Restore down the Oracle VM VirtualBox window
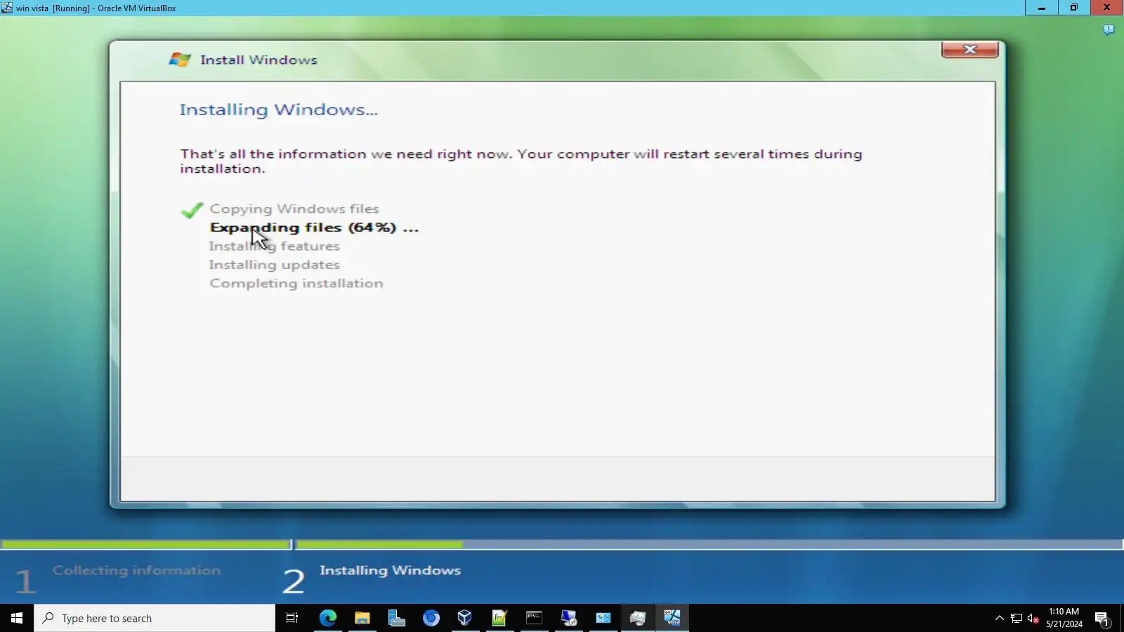 [x=1074, y=8]
